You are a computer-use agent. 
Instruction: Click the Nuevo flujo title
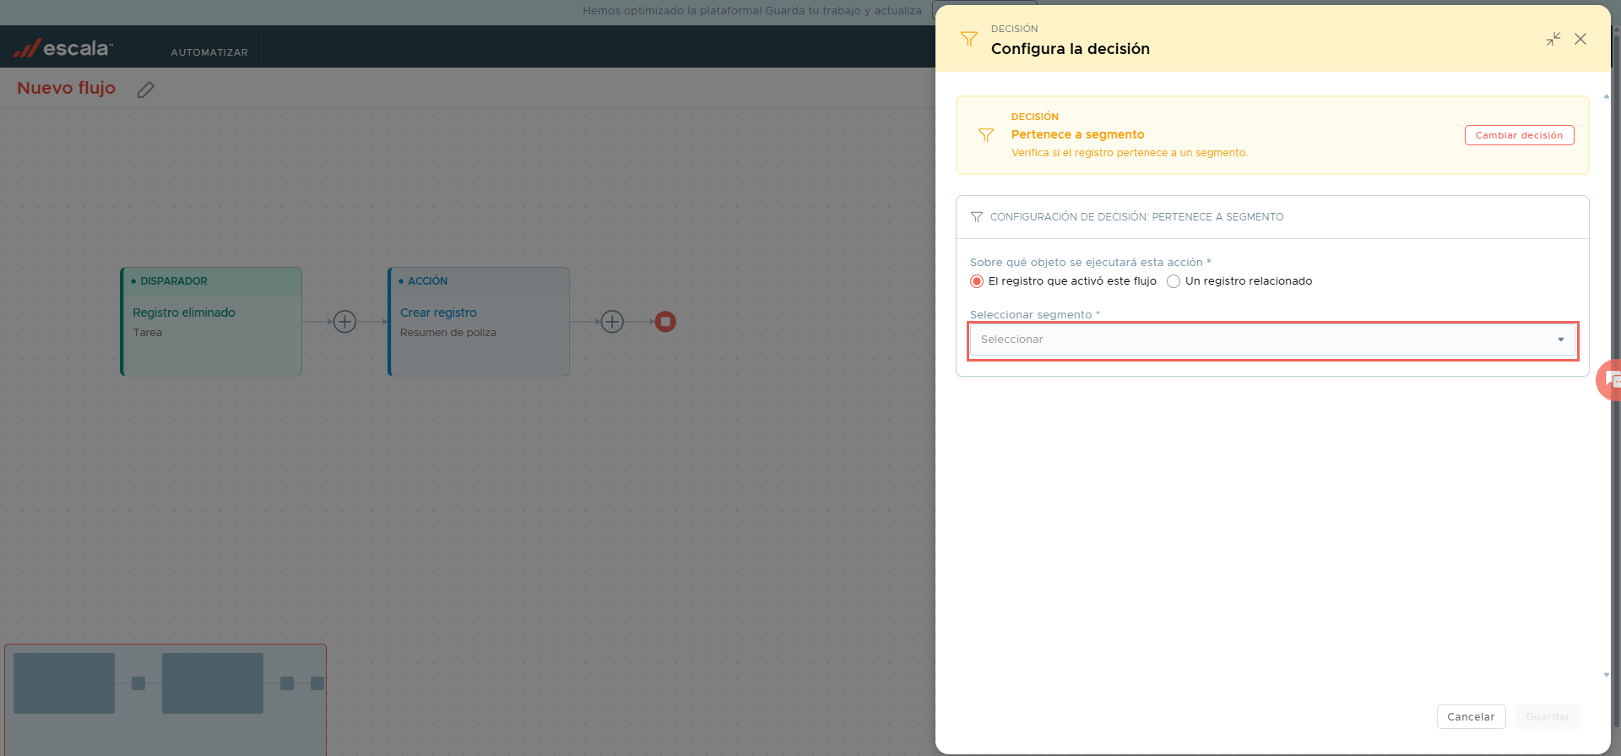click(x=67, y=88)
